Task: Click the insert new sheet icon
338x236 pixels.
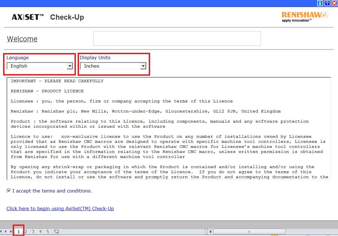Action: click(x=57, y=232)
